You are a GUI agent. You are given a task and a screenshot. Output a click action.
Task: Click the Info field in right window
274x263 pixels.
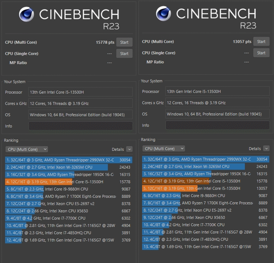[x=218, y=125]
